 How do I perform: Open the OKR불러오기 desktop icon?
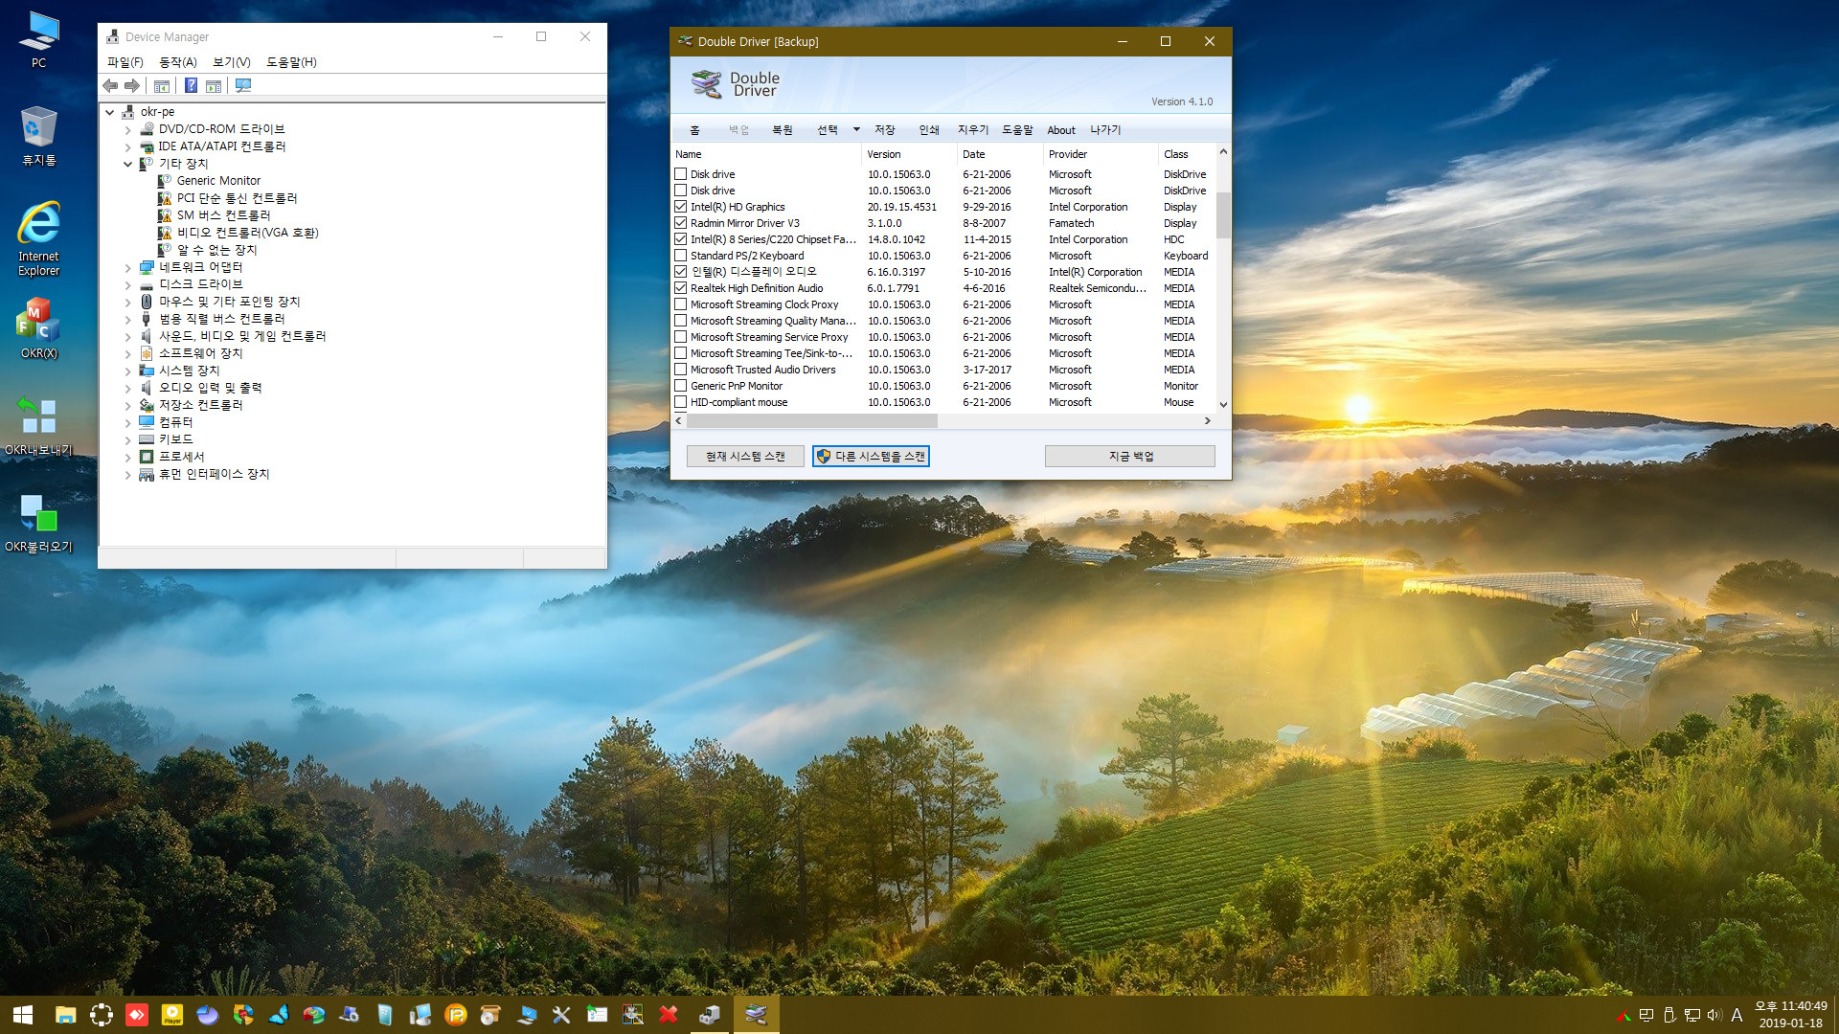(38, 524)
